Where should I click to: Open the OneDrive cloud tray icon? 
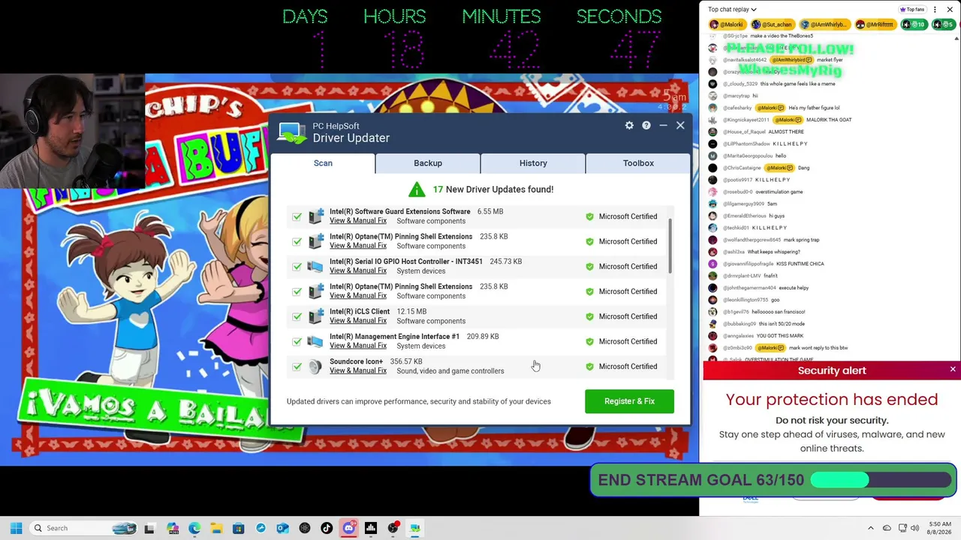click(887, 528)
